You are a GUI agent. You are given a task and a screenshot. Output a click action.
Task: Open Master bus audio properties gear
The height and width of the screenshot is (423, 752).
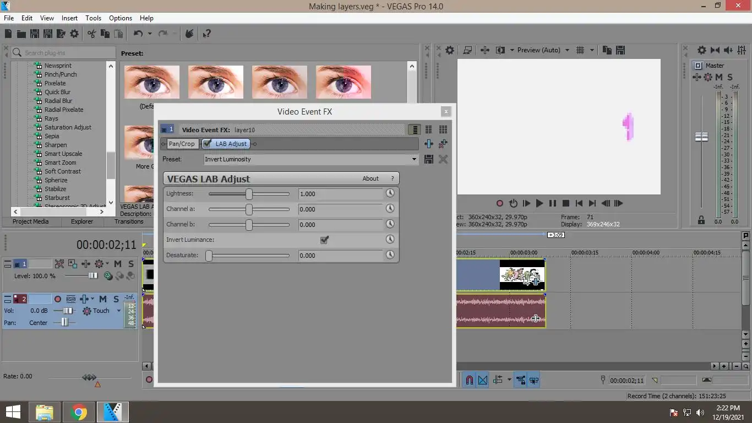point(701,50)
